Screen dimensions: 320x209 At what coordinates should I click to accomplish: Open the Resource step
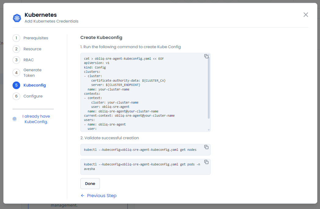[32, 49]
